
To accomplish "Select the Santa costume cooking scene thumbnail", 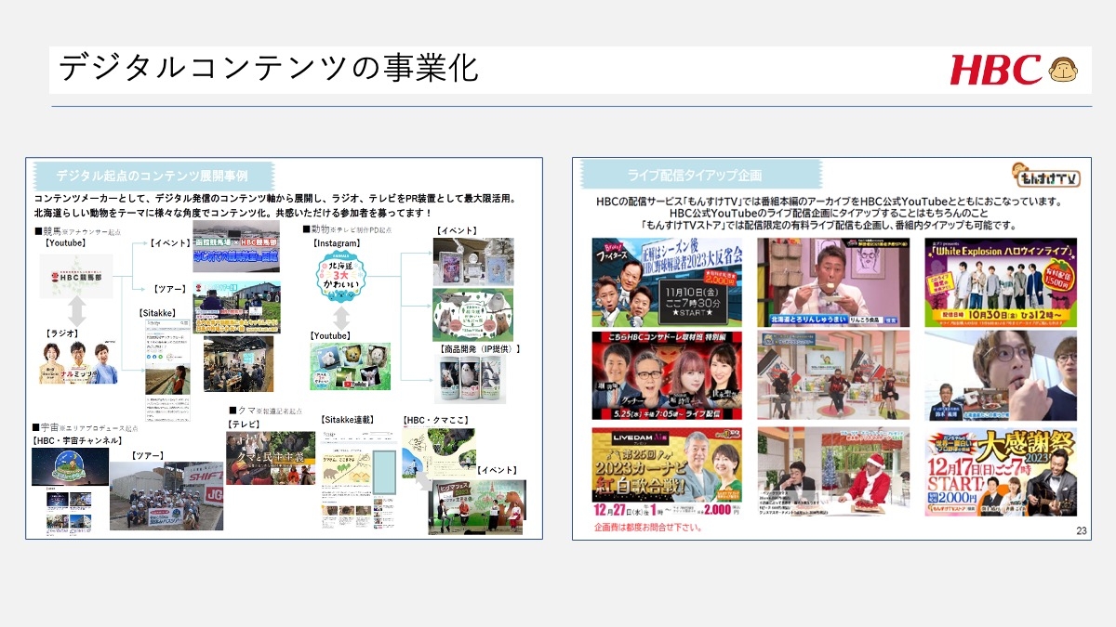I will point(833,472).
